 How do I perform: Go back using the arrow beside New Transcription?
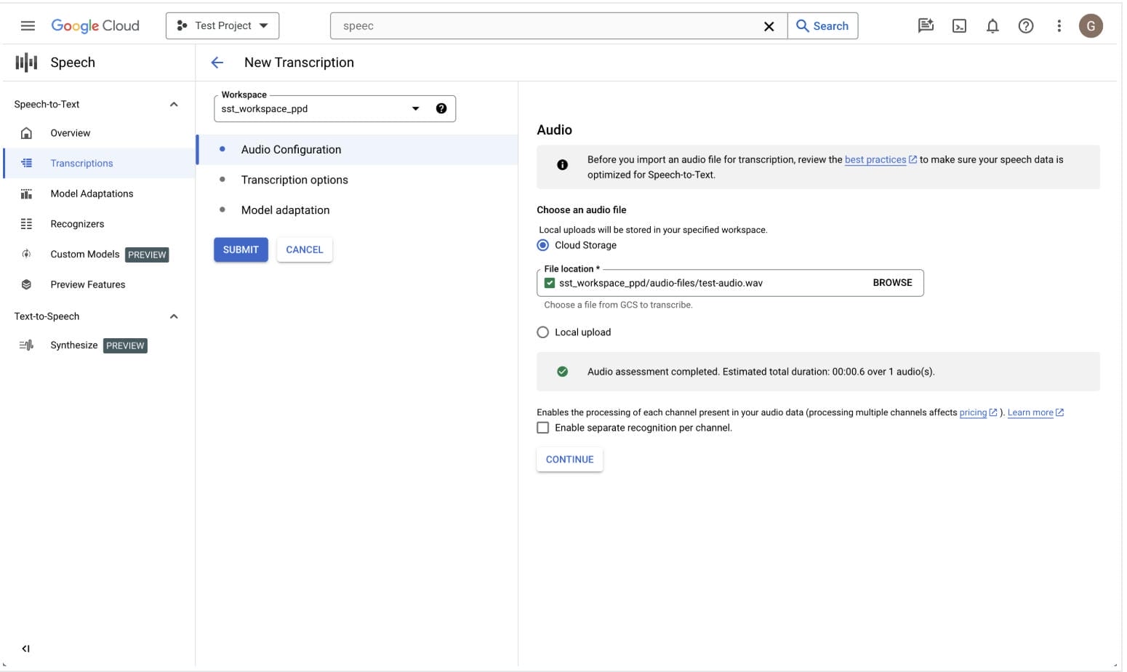[x=217, y=63]
